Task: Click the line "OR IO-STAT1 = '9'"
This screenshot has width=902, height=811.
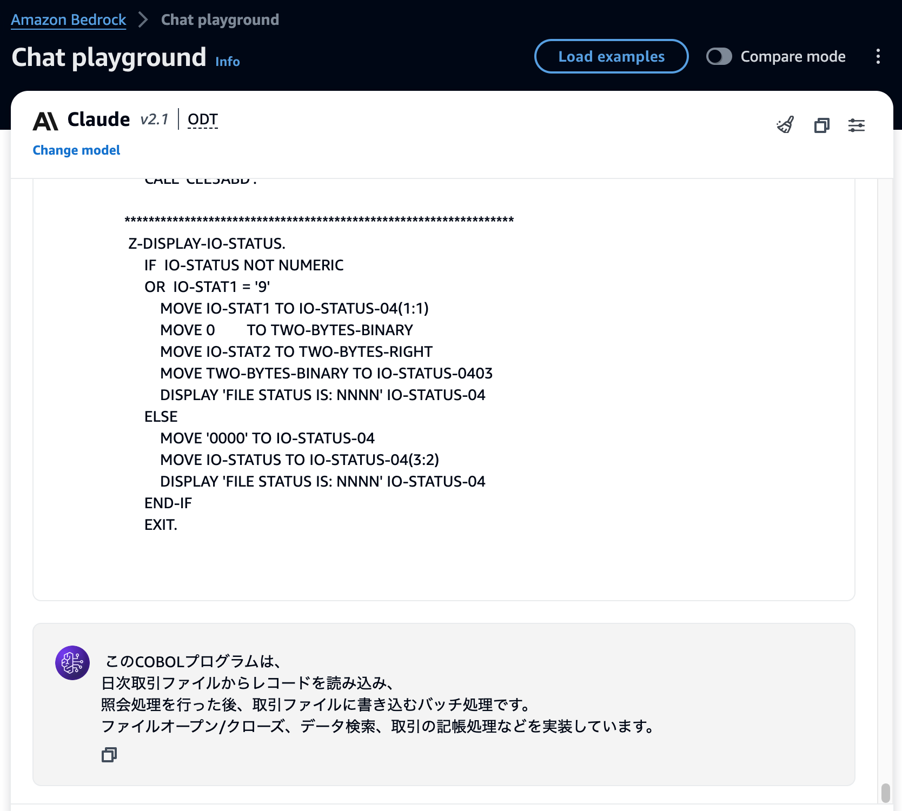Action: point(207,287)
